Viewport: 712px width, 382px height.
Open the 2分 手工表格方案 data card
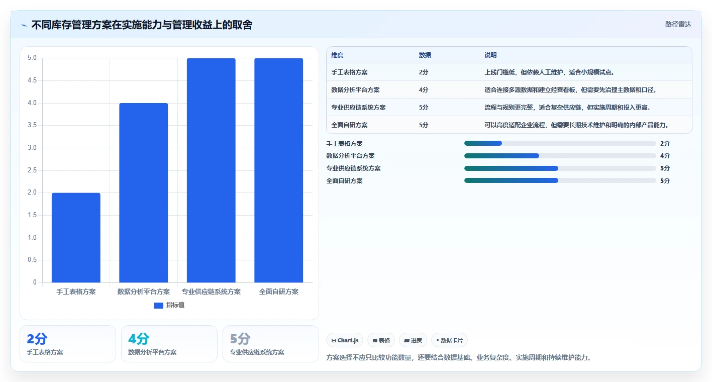coord(68,344)
